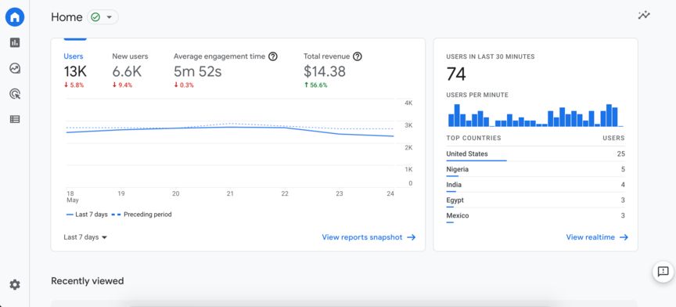The width and height of the screenshot is (676, 307).
Task: Open the Insights sparkline icon
Action: click(x=644, y=15)
